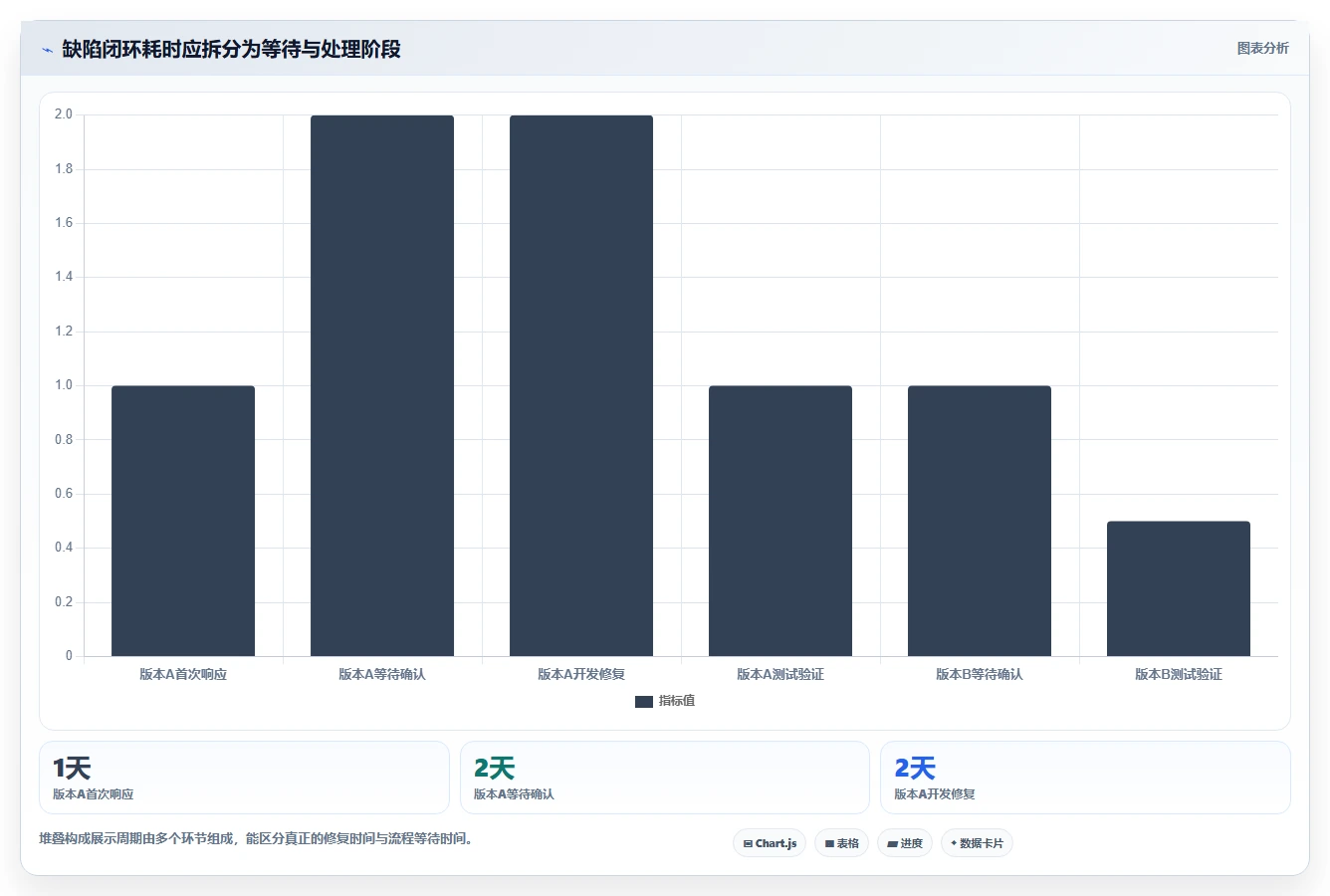
Task: Click the 版本A开发修复 x-axis label
Action: [x=581, y=674]
